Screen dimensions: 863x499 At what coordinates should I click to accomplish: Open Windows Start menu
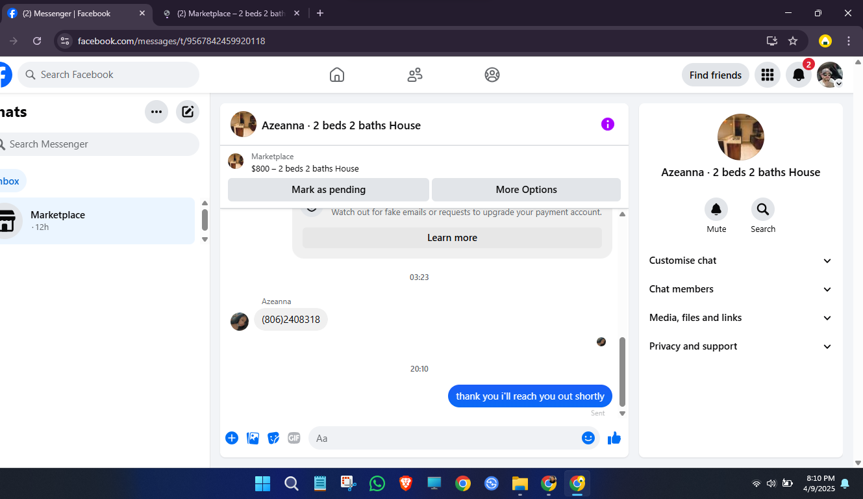(x=262, y=483)
